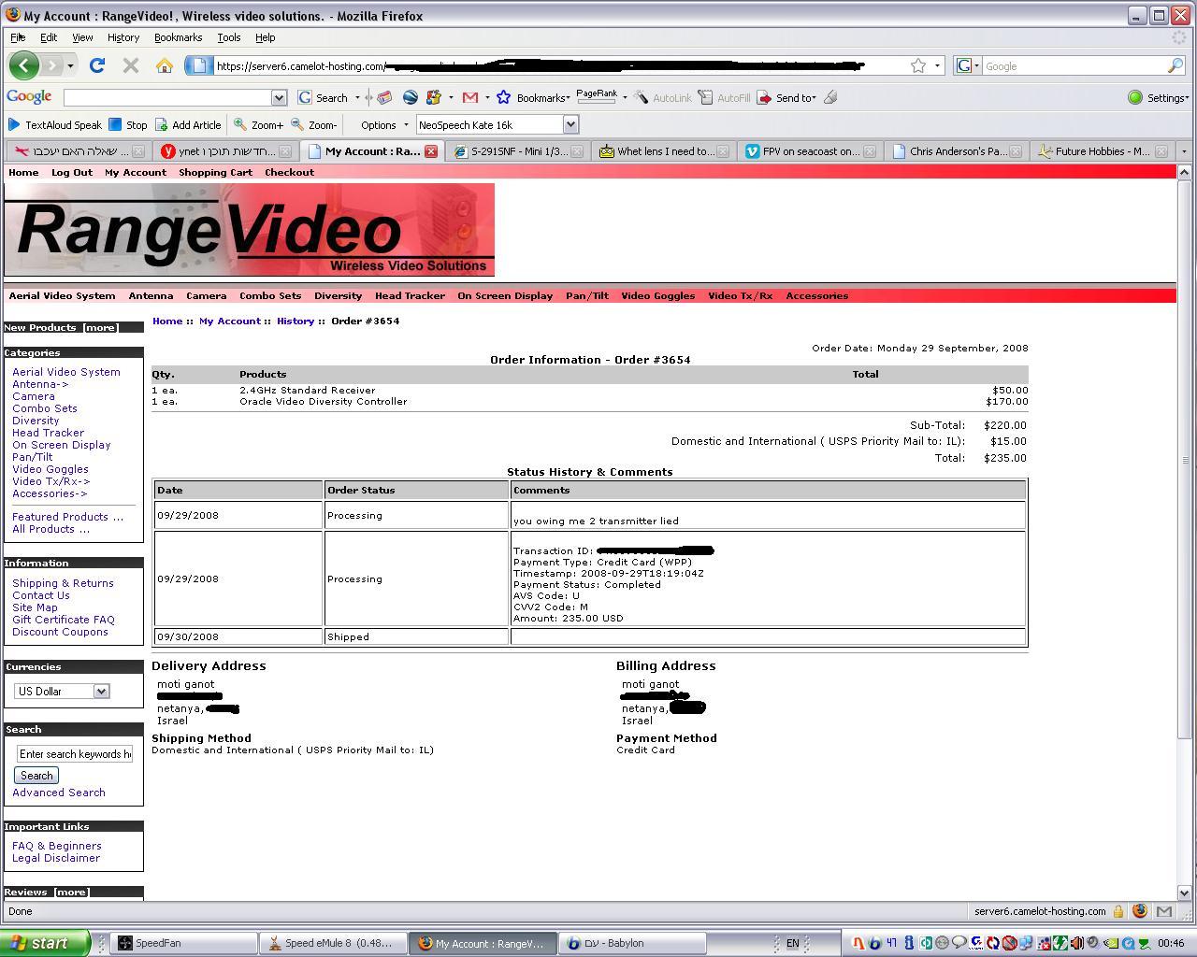Open Google toolbar Settings
Viewport: 1197px width, 957px height.
[x=1158, y=97]
